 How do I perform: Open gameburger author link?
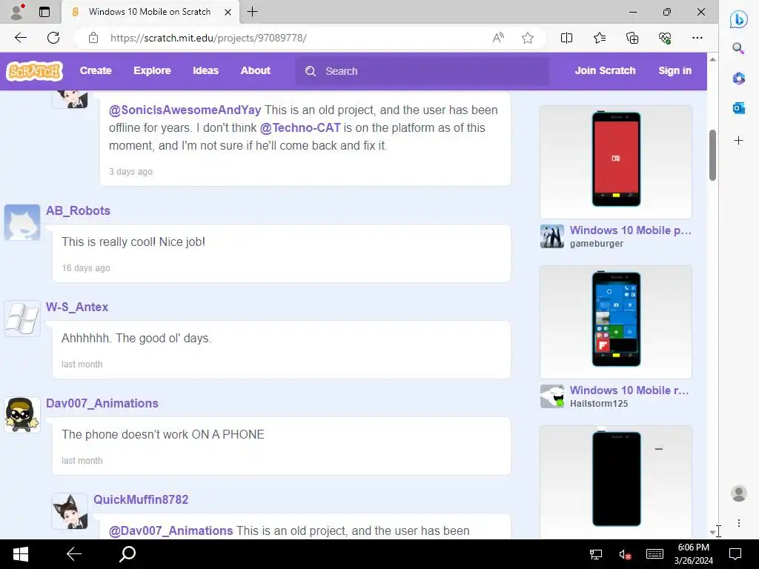tap(597, 244)
